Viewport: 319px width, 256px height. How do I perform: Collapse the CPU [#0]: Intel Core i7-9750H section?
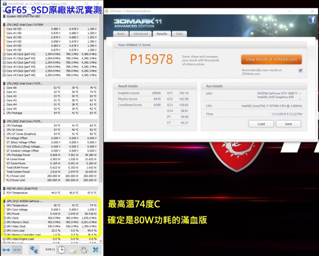(x=4, y=25)
